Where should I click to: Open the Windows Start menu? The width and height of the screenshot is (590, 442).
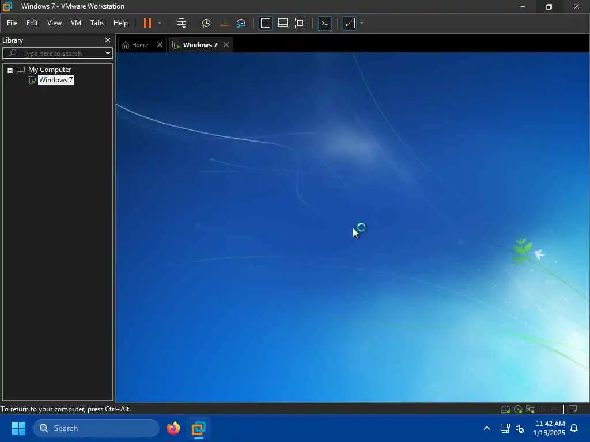point(18,428)
